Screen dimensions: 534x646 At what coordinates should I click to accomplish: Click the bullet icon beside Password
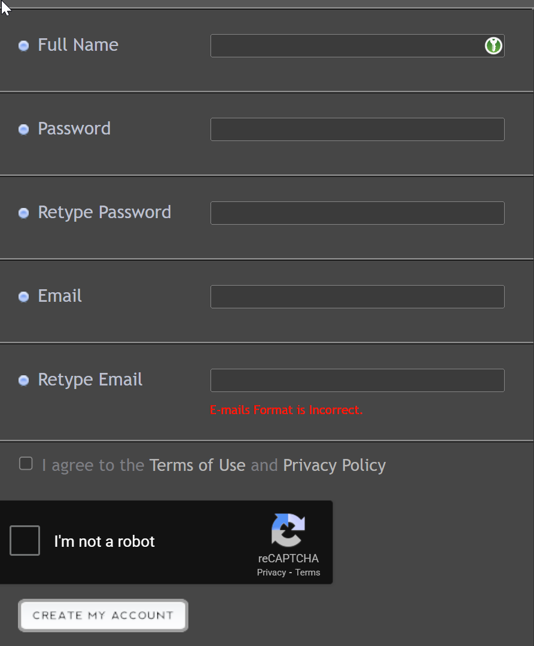tap(24, 130)
